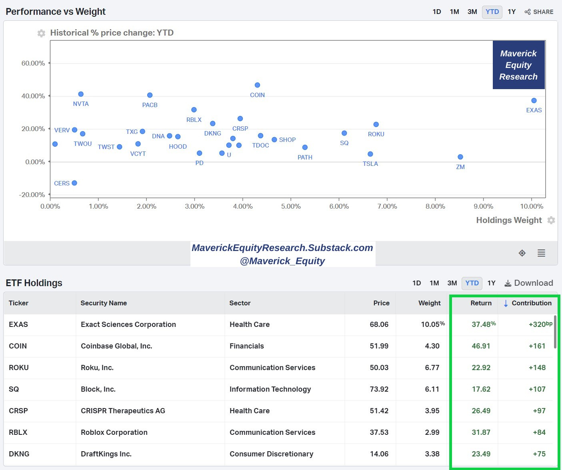The width and height of the screenshot is (562, 470).
Task: Click the SQ ticker cell
Action: (x=14, y=389)
